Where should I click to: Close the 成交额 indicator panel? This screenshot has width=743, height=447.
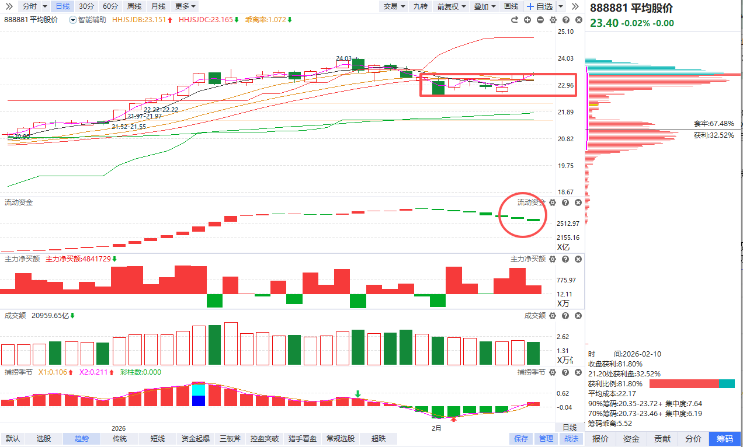click(578, 316)
